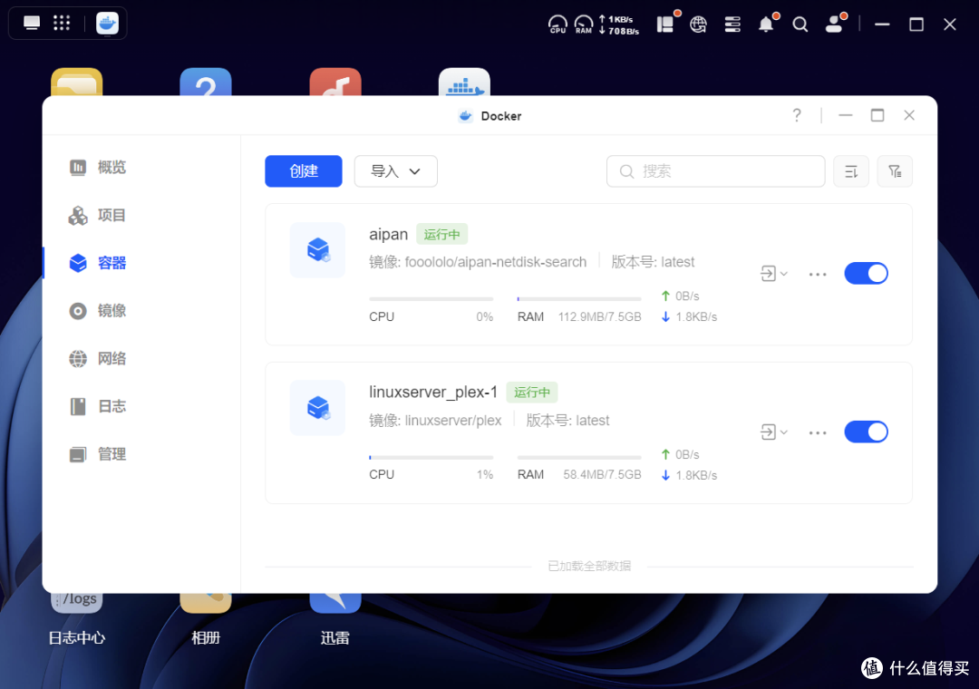Open the RAM usage monitor icon

(584, 24)
